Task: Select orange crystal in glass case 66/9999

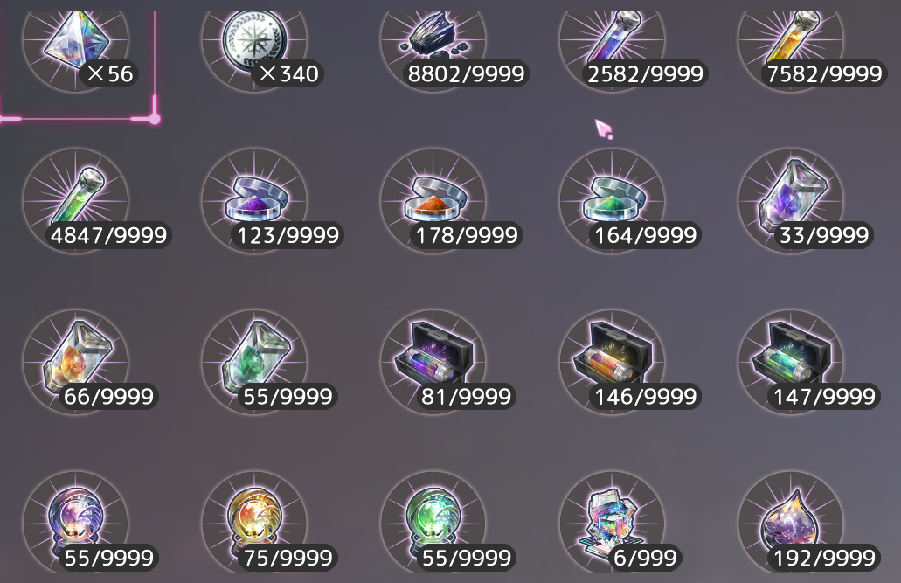Action: coord(76,362)
